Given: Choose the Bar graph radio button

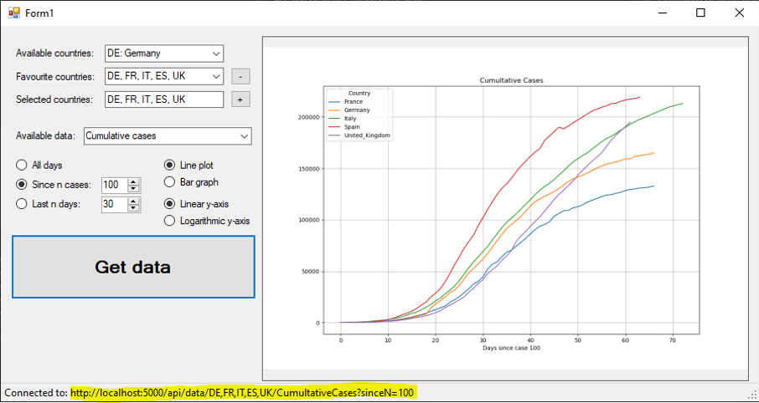Looking at the screenshot, I should (x=170, y=181).
